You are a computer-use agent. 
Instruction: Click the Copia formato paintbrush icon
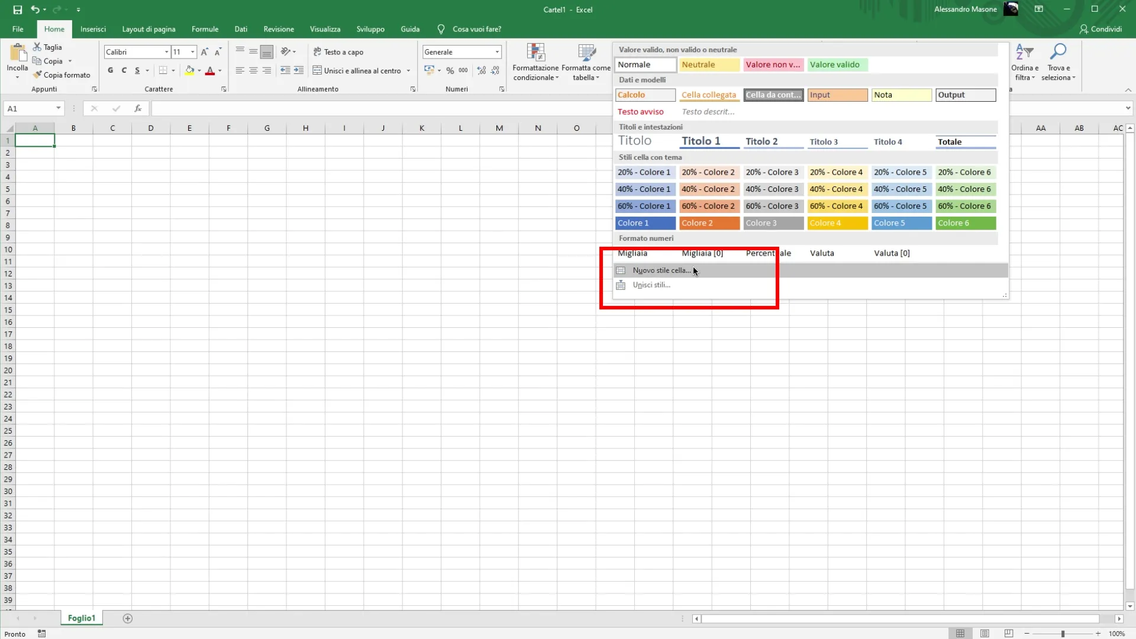pyautogui.click(x=37, y=75)
